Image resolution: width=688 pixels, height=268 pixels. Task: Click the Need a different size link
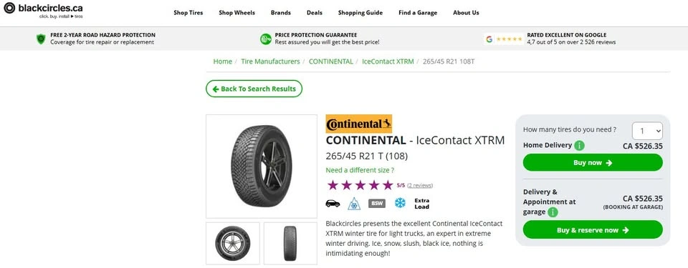(x=360, y=170)
